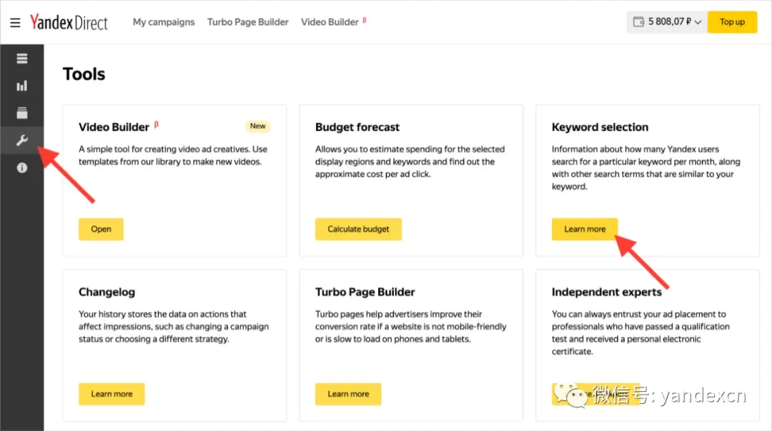Click the Turbo Page Builder card title

point(365,292)
